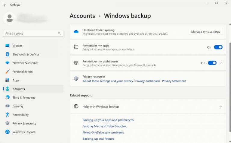231x143 pixels.
Task: Click the Related support heading
Action: [81, 95]
